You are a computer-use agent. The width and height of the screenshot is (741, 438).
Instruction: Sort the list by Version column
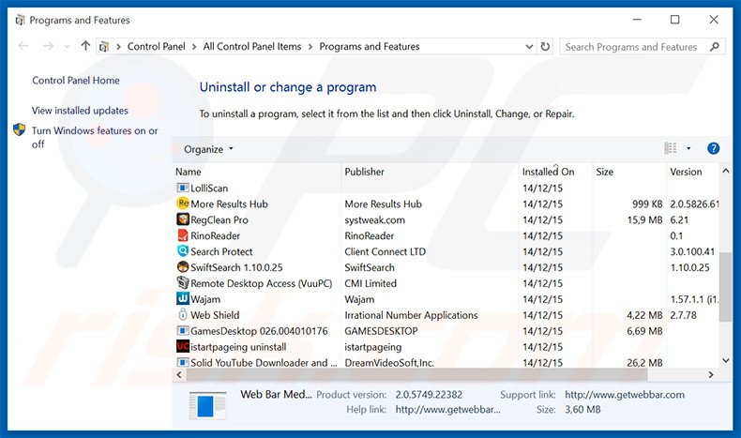click(x=693, y=172)
